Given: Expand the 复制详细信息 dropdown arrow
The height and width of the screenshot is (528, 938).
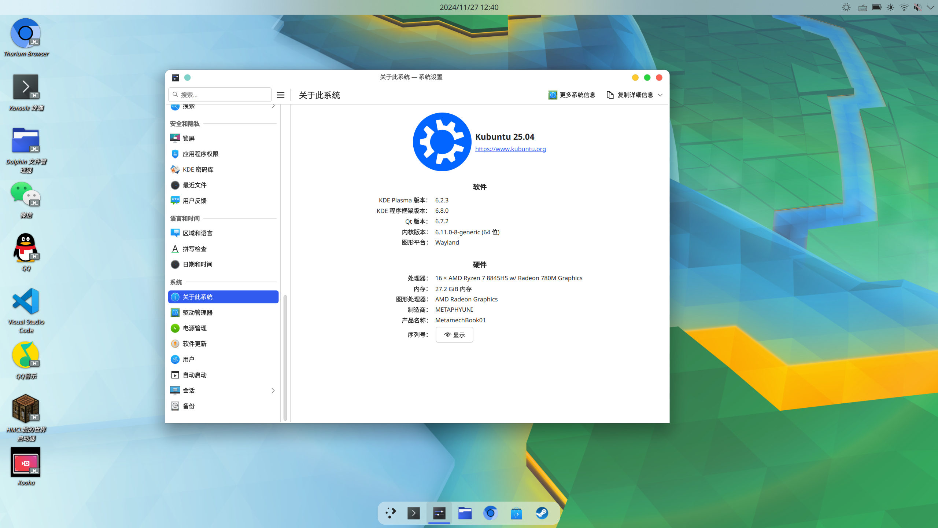Looking at the screenshot, I should 660,95.
